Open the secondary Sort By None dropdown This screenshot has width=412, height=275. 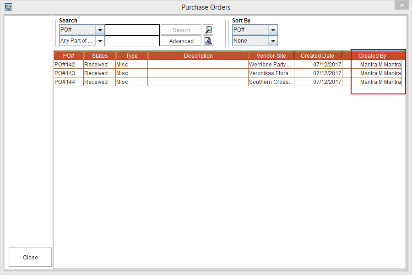coord(273,41)
